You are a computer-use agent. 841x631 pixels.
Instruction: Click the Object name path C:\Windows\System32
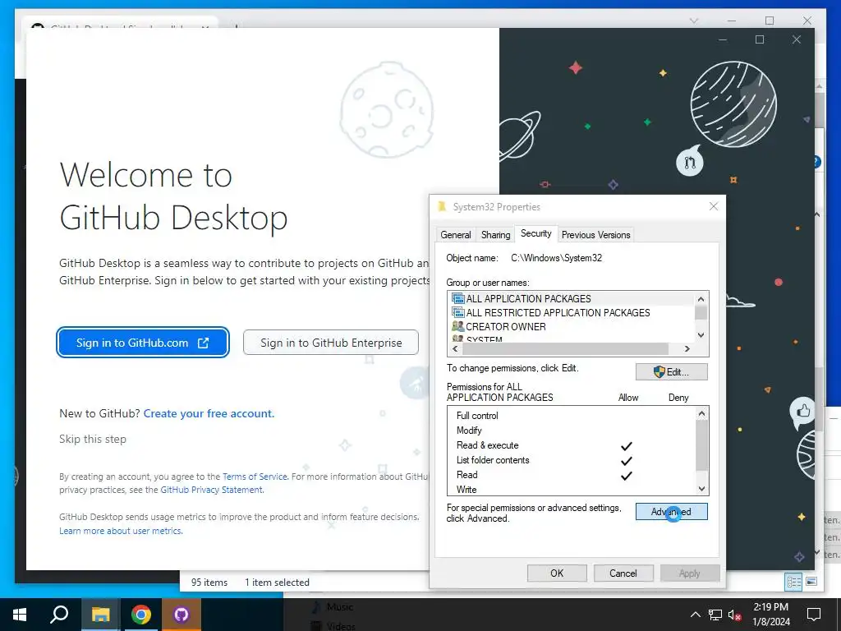[x=556, y=258]
